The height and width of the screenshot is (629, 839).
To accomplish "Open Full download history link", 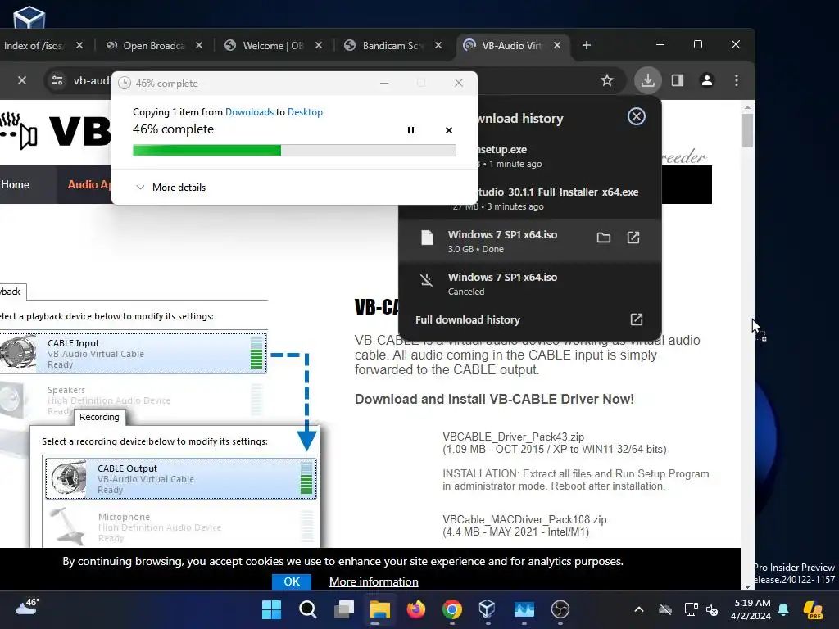I will click(468, 320).
